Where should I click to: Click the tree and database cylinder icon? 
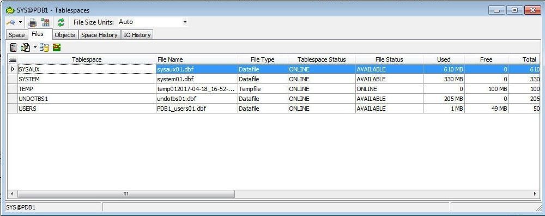point(44,47)
